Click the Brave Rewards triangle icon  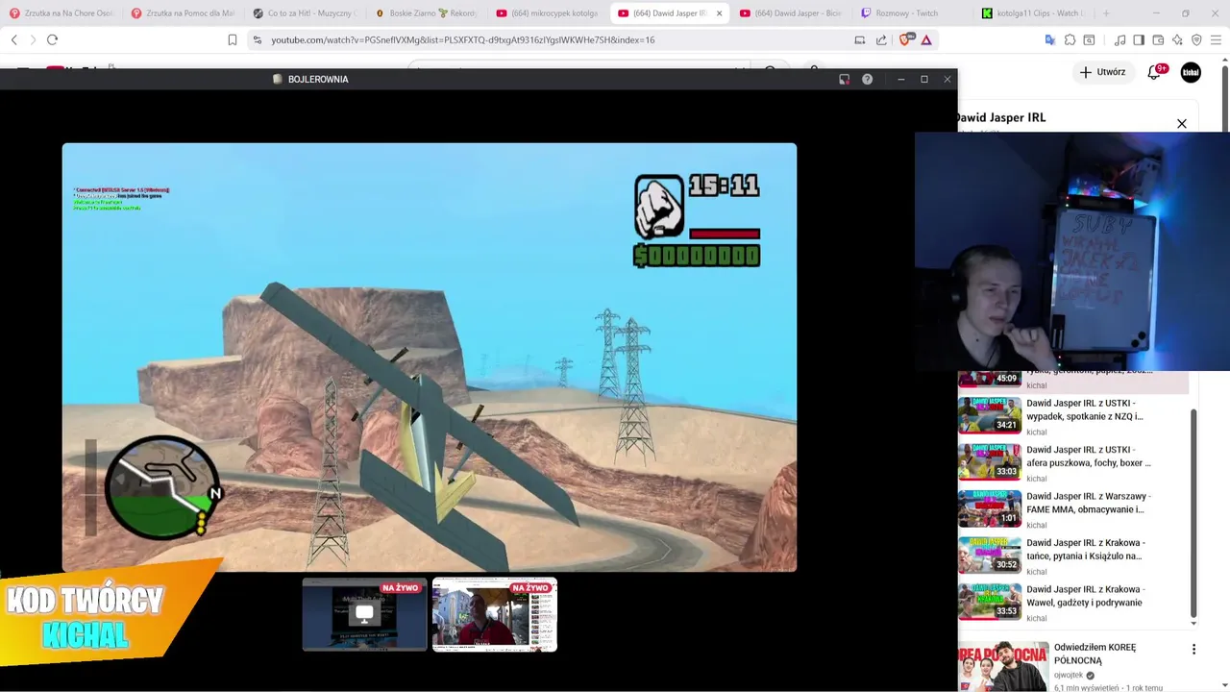click(926, 39)
